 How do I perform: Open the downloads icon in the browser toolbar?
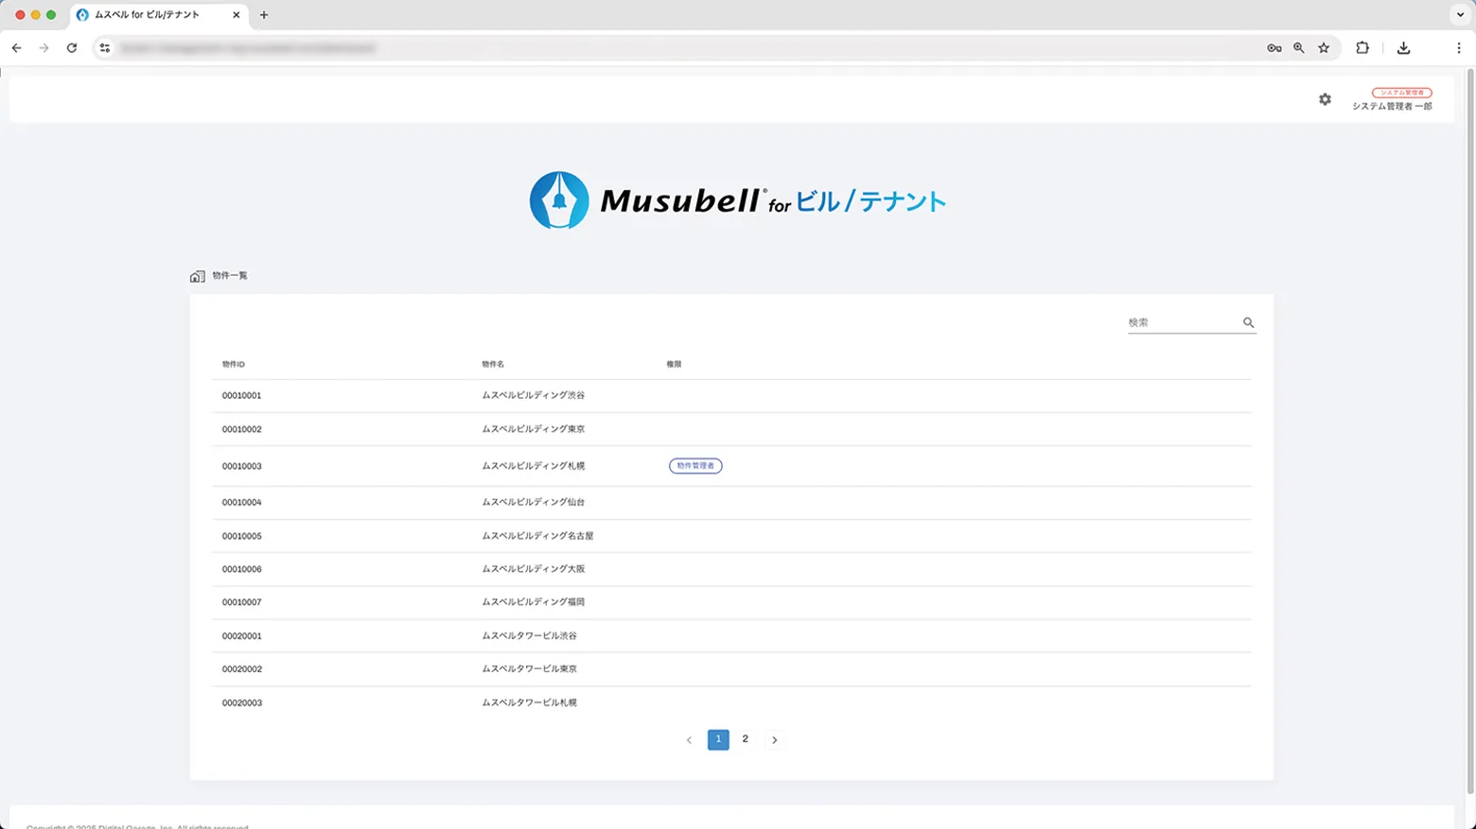[x=1404, y=47]
